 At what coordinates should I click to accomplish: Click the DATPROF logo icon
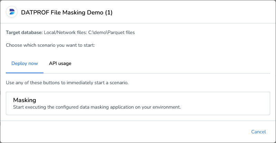coord(12,12)
